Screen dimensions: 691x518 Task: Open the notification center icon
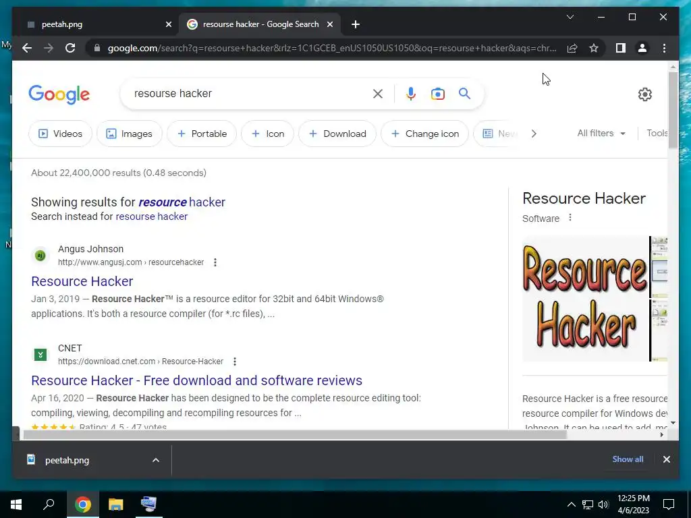[669, 505]
